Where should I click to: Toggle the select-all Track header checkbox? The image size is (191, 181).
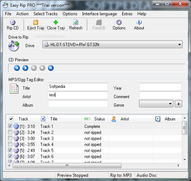pyautogui.click(x=11, y=119)
